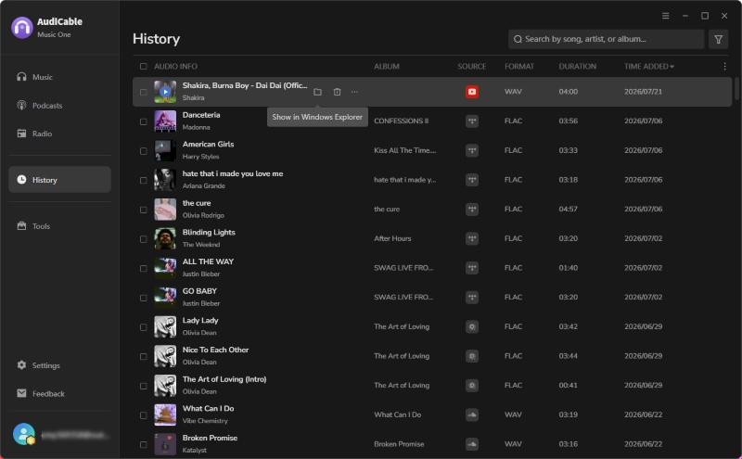This screenshot has width=742, height=459.
Task: Select checkbox for the cure row
Action: (x=144, y=210)
